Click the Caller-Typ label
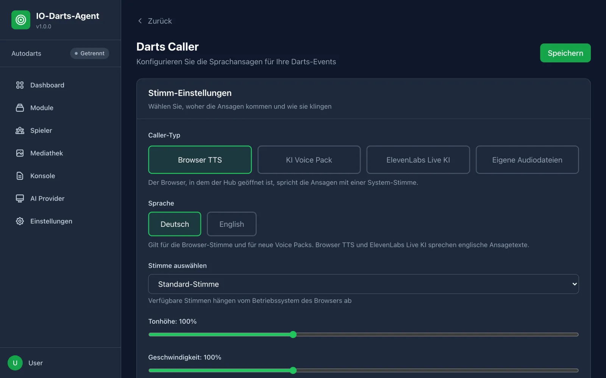The image size is (606, 378). [x=164, y=135]
